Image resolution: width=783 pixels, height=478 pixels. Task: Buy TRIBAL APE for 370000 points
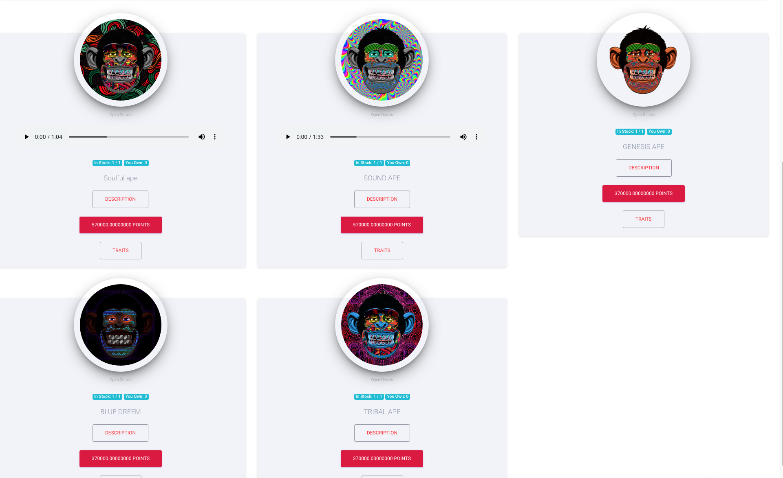382,458
